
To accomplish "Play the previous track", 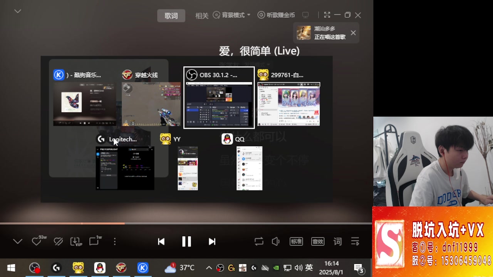I will click(161, 242).
